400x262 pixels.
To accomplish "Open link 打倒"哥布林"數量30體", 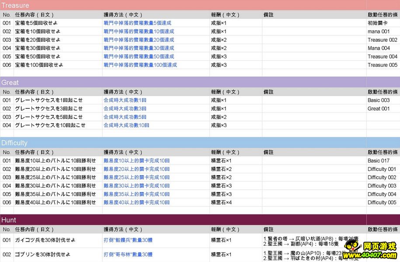I will 128,254.
